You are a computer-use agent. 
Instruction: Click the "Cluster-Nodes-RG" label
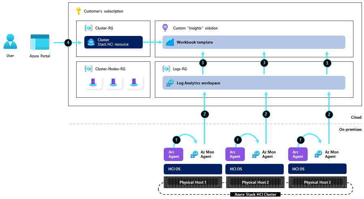coord(110,69)
